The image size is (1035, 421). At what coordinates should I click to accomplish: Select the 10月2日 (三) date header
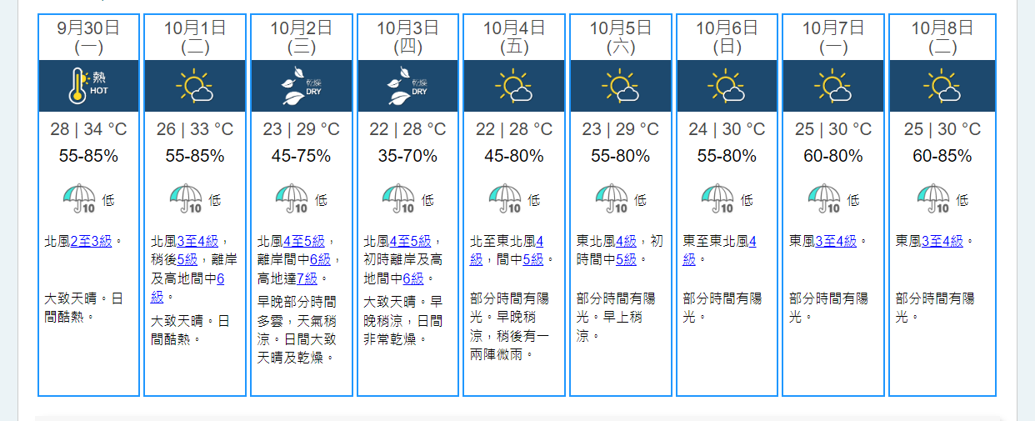click(x=302, y=38)
